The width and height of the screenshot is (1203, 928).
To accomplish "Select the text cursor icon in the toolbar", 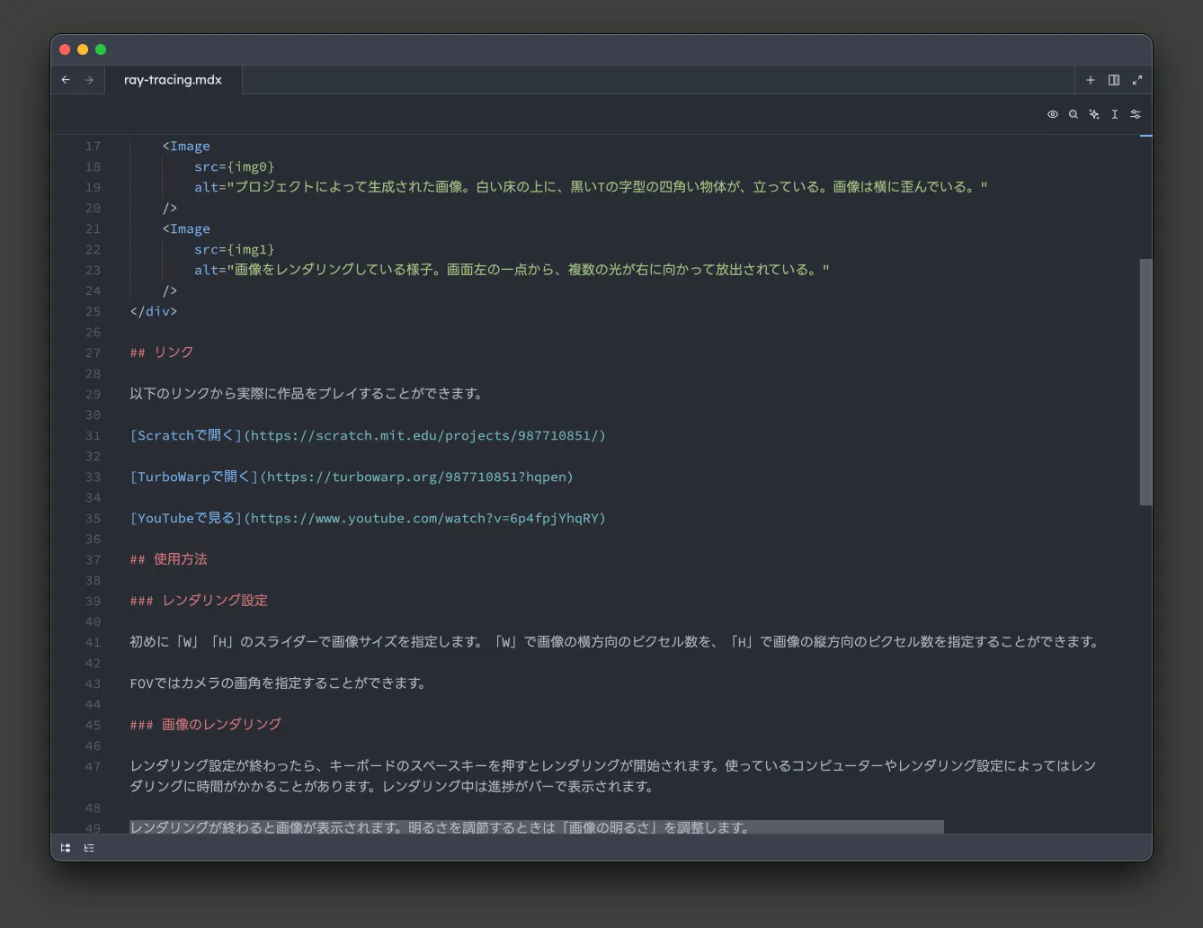I will click(x=1115, y=114).
